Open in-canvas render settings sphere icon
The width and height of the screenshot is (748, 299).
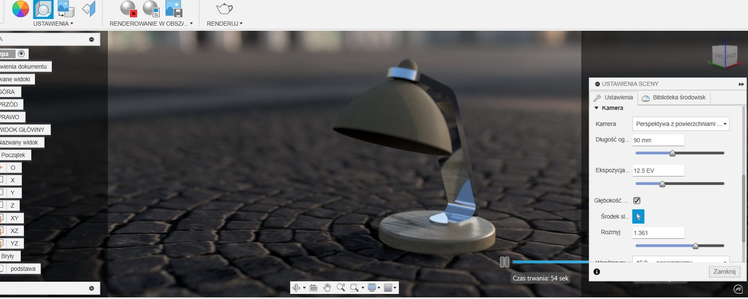(x=151, y=9)
